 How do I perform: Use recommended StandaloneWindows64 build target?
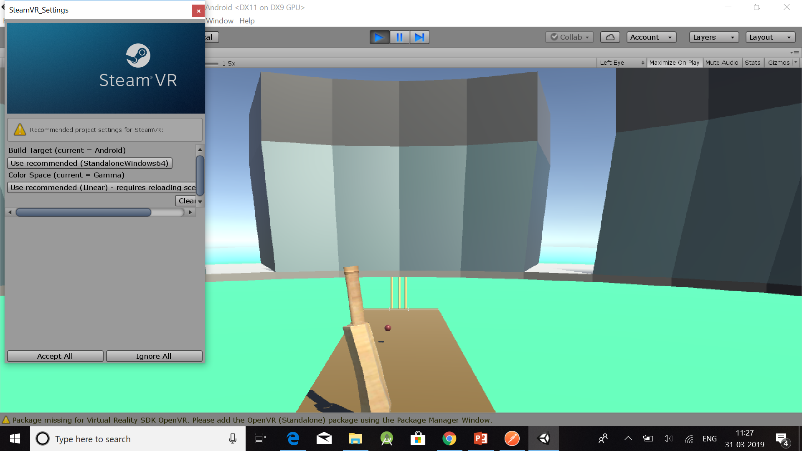click(x=89, y=163)
